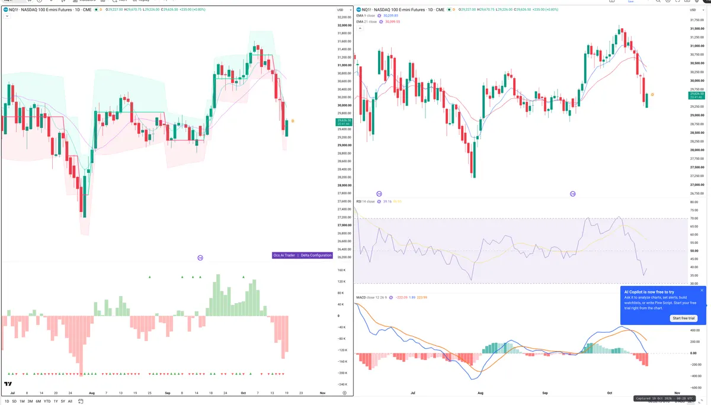This screenshot has width=711, height=405.
Task: Click the 160 K delta scale label
Action: pos(341,270)
